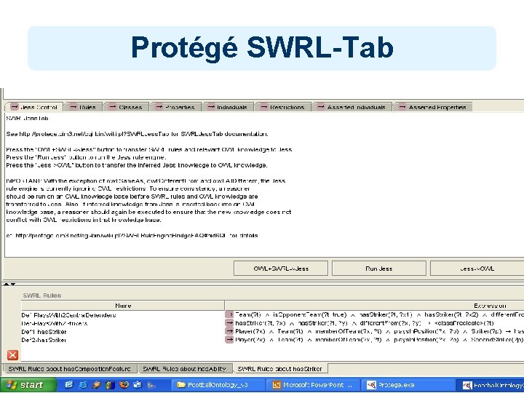524x393 pixels.
Task: Click the red X delete-rule icon
Action: (x=12, y=355)
